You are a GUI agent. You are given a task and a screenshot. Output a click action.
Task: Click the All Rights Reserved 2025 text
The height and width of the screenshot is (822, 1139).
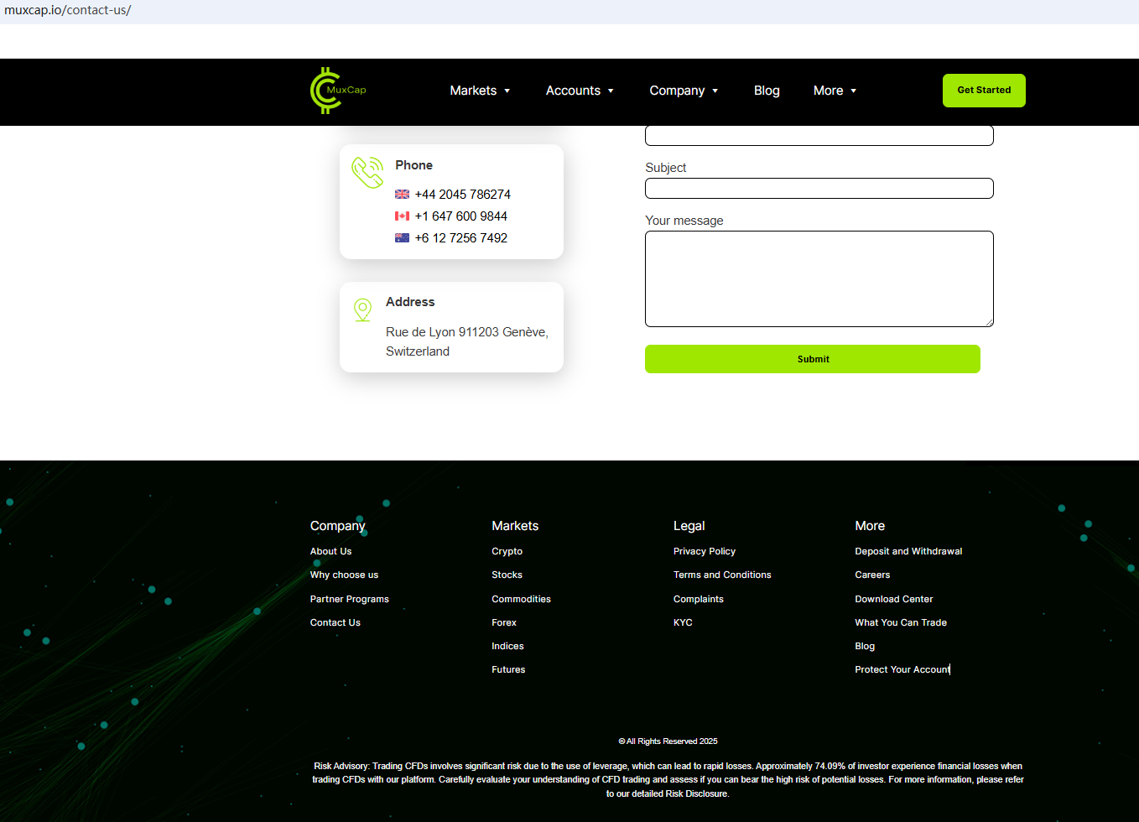point(668,741)
